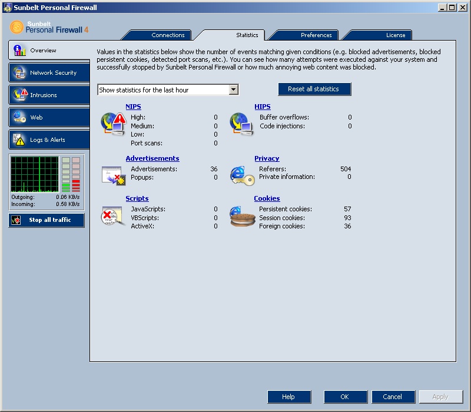Image resolution: width=471 pixels, height=412 pixels.
Task: Expand the statistics time period dropdown
Action: tap(234, 90)
